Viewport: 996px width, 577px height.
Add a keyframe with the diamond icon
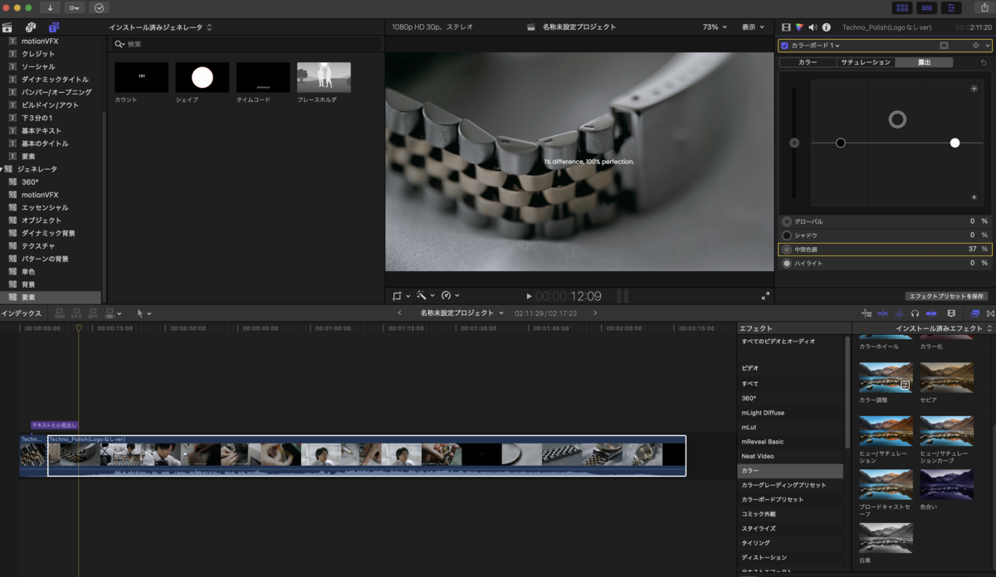976,46
